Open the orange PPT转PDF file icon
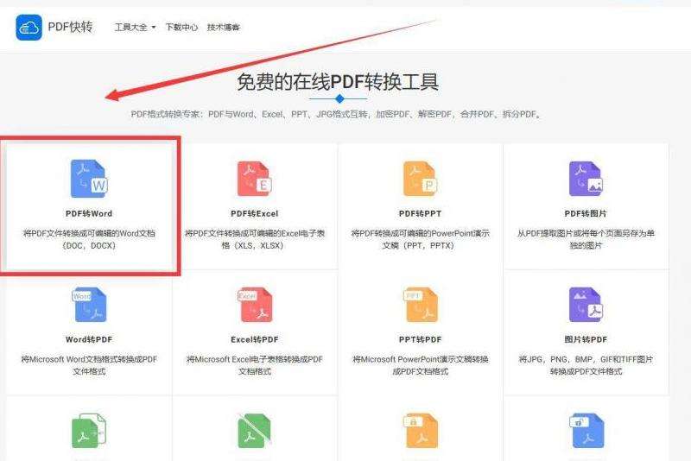691x461 pixels. (420, 305)
